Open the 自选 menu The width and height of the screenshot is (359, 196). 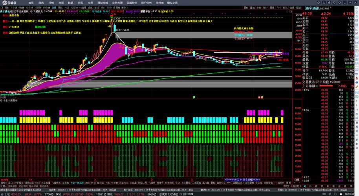41,3
